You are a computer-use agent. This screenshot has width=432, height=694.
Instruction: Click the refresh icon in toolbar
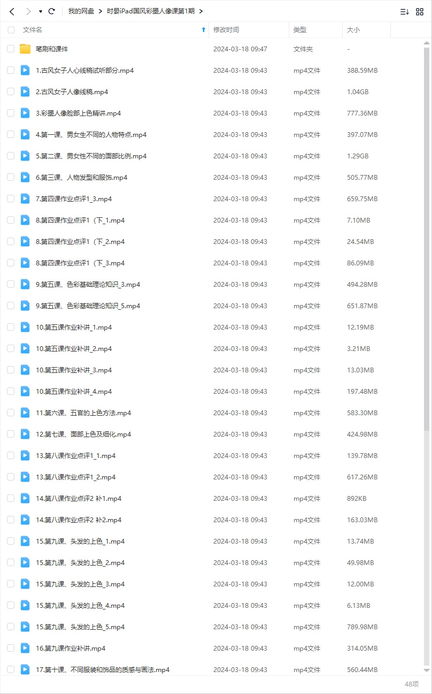52,11
